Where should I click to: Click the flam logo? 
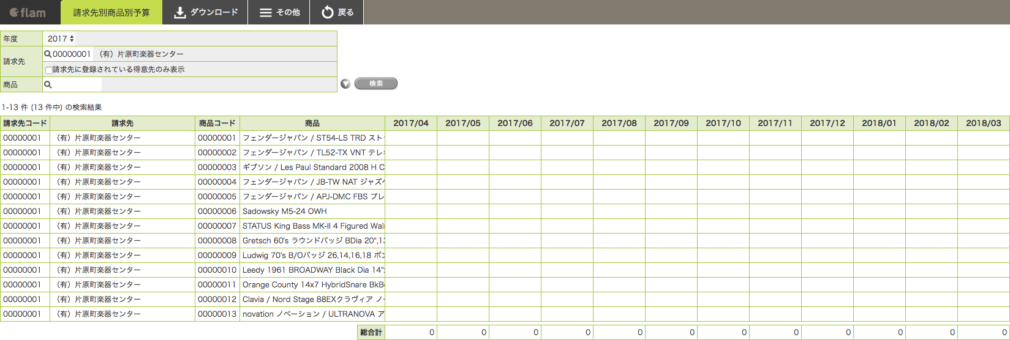coord(28,12)
